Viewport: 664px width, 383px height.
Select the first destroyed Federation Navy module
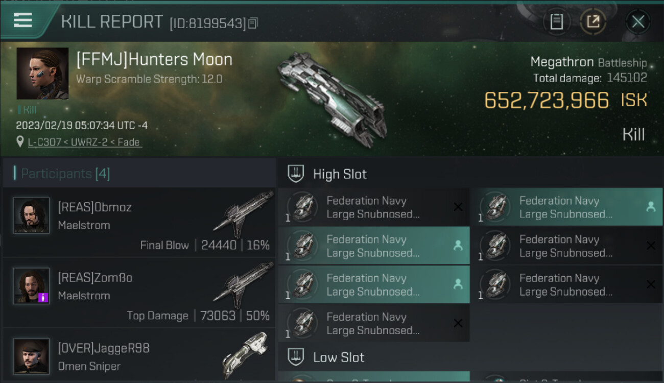[373, 207]
